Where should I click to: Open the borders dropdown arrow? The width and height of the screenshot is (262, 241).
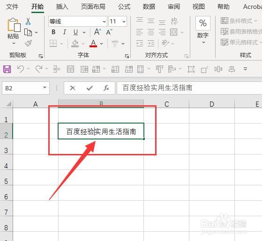point(62,44)
